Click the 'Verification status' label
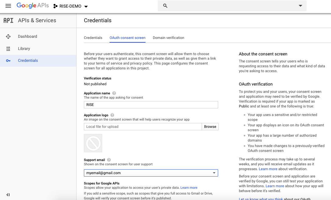The image size is (331, 200). tap(98, 78)
